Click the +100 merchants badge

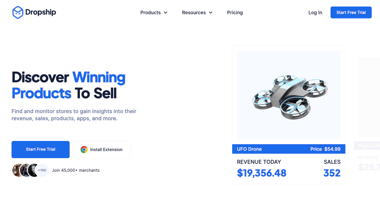42,170
